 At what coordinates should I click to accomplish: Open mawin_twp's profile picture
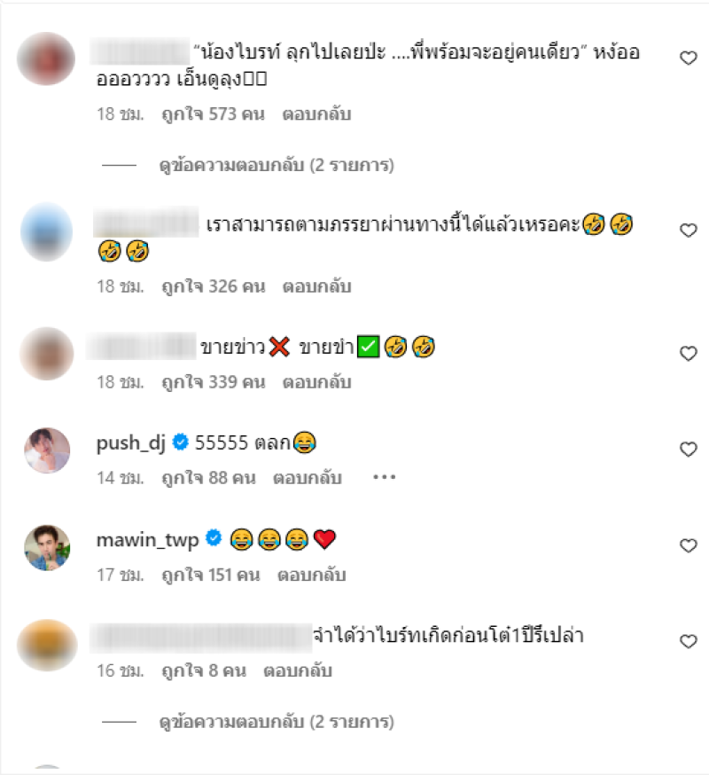47,548
